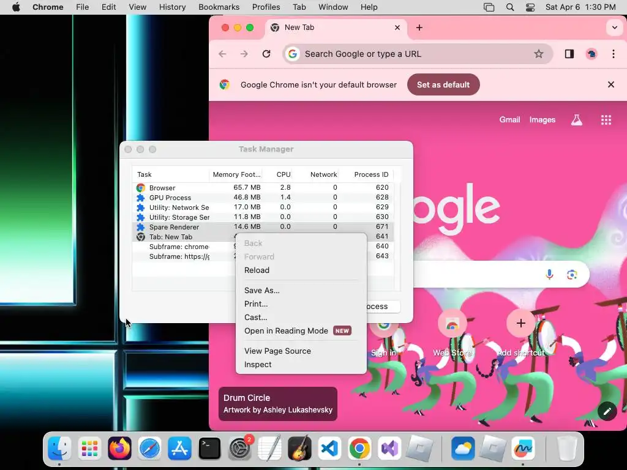Launch Visual Studio Code from Dock
627x470 pixels.
pyautogui.click(x=329, y=448)
